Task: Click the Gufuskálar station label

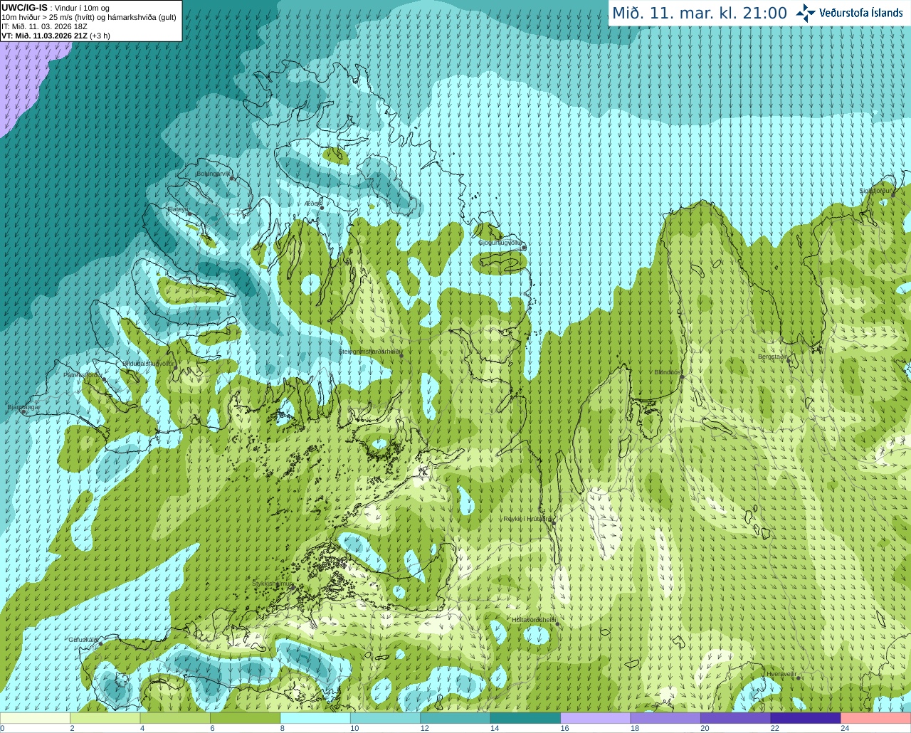Action: pyautogui.click(x=83, y=639)
